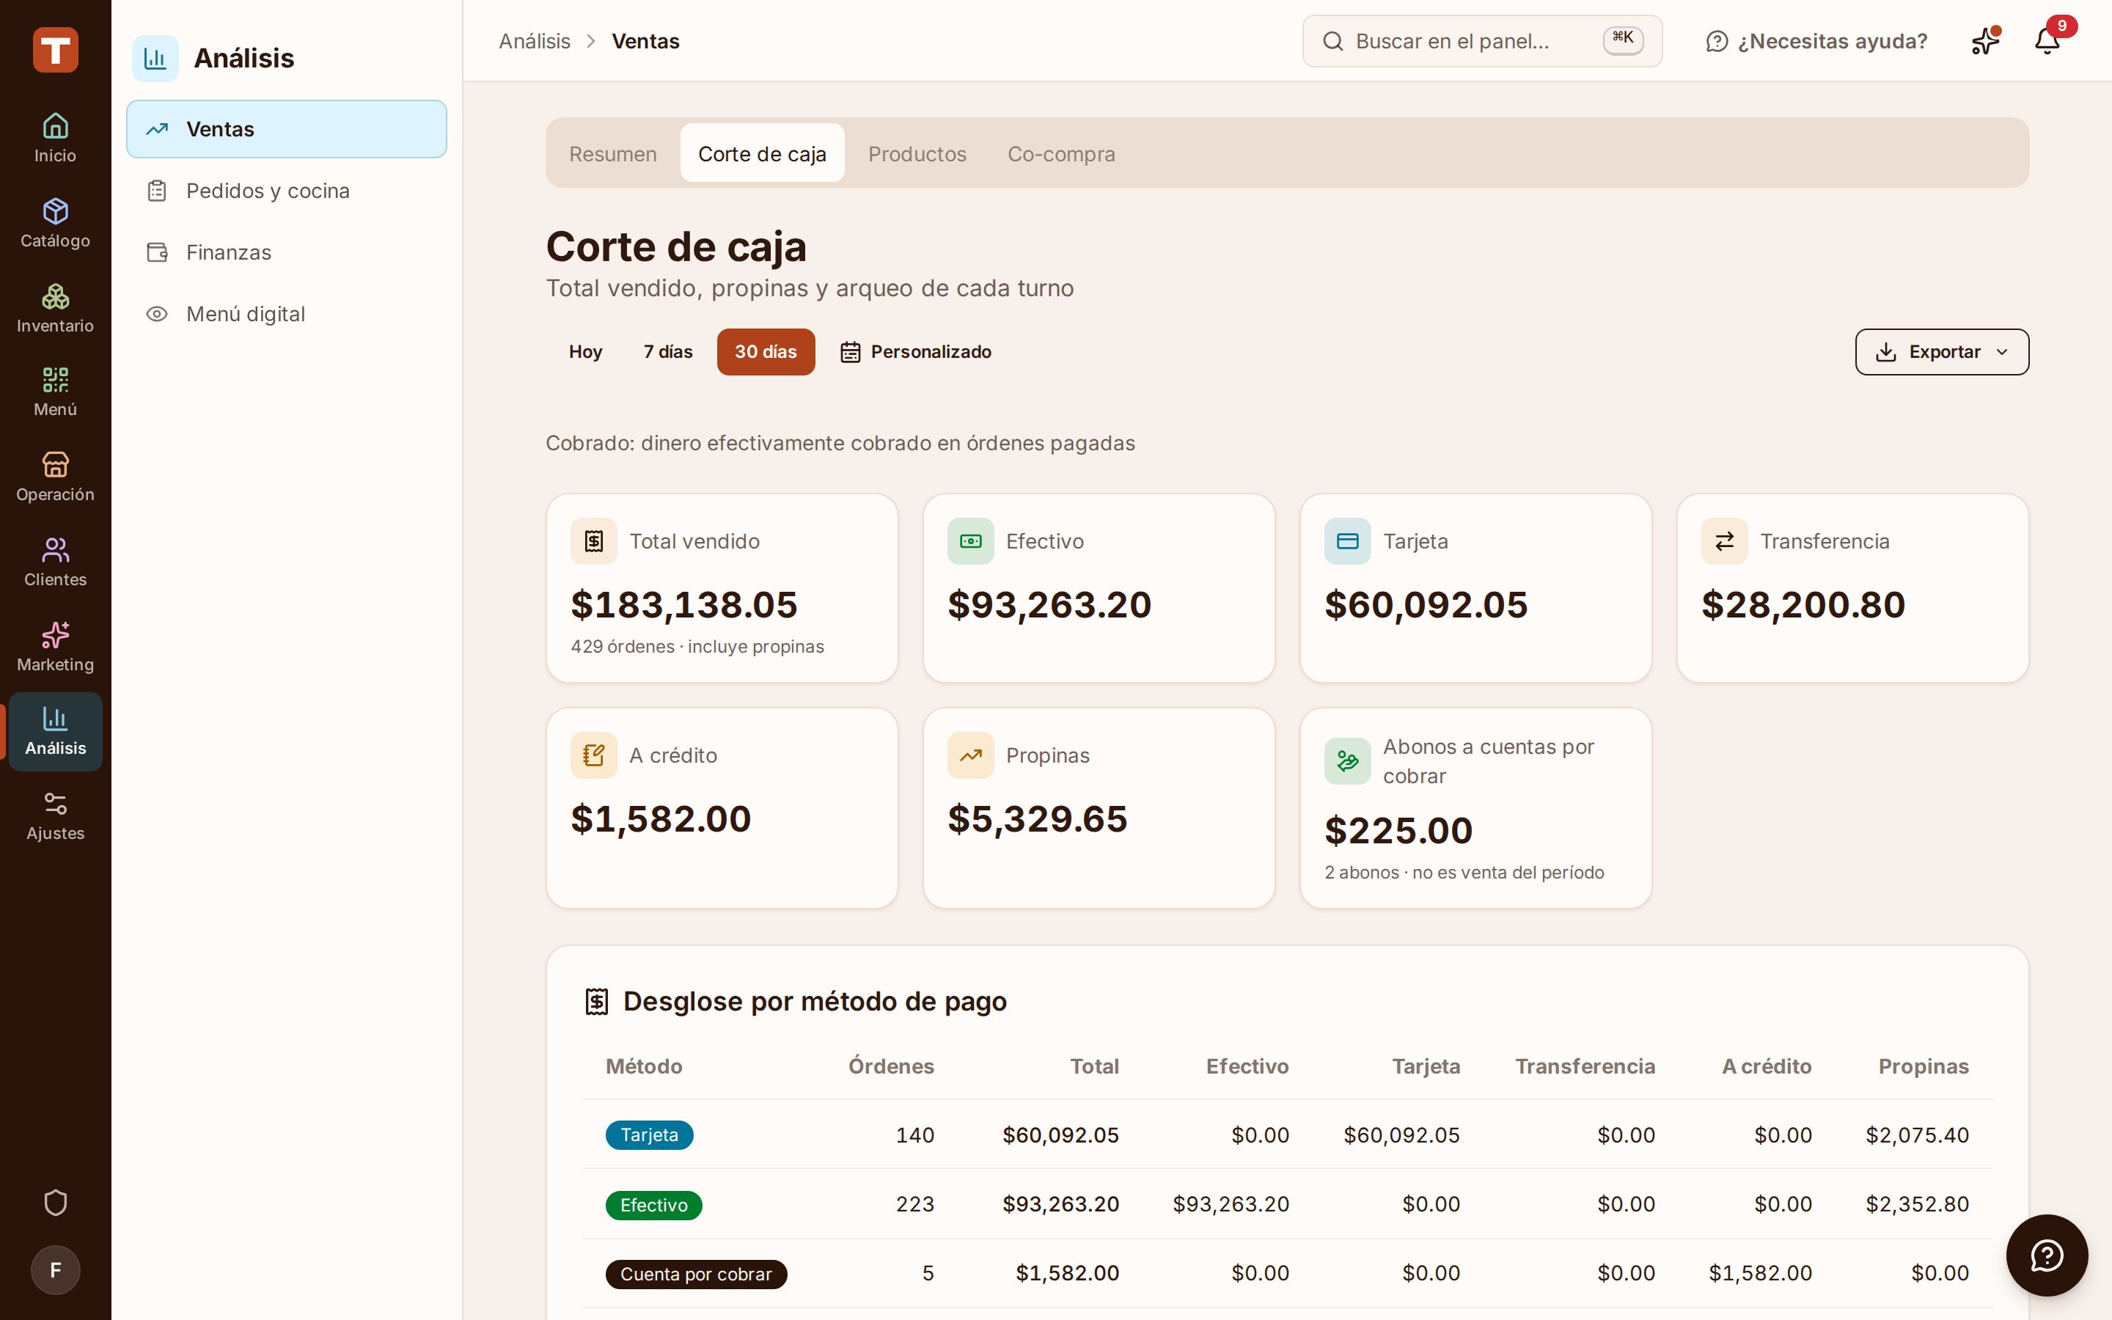Click the Abonos a cuentas por cobrar card
The image size is (2112, 1320).
click(1475, 808)
